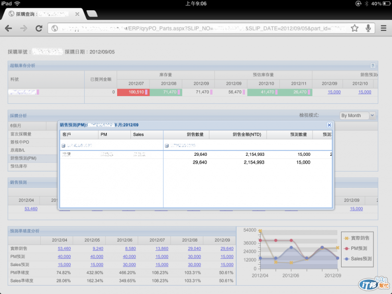Click the 檢視模式 dropdown arrow
This screenshot has width=392, height=294.
click(372, 116)
